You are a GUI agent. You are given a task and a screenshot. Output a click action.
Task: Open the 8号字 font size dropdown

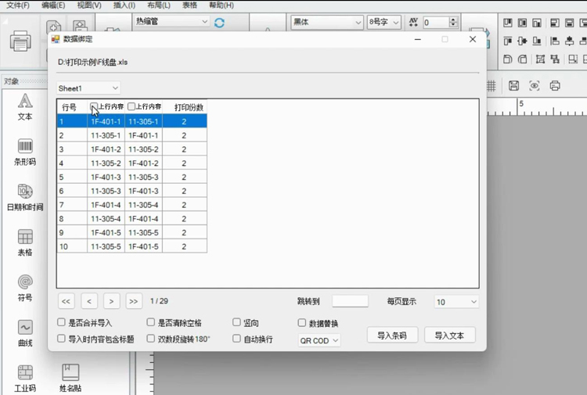(x=384, y=23)
